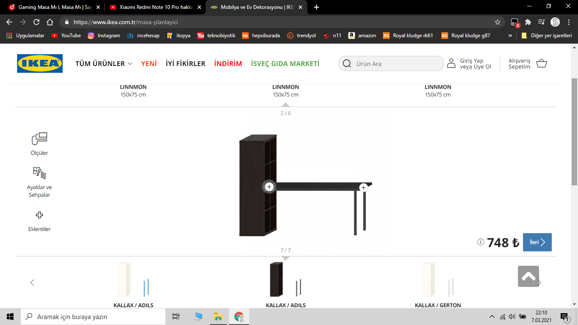Expand the bookmarks bar overflow chevron
The image size is (578, 325).
pos(510,36)
